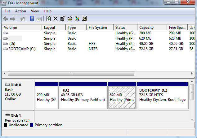Select the BOOTCAMP (C:) volume name
This screenshot has width=197, height=138.
pos(22,49)
